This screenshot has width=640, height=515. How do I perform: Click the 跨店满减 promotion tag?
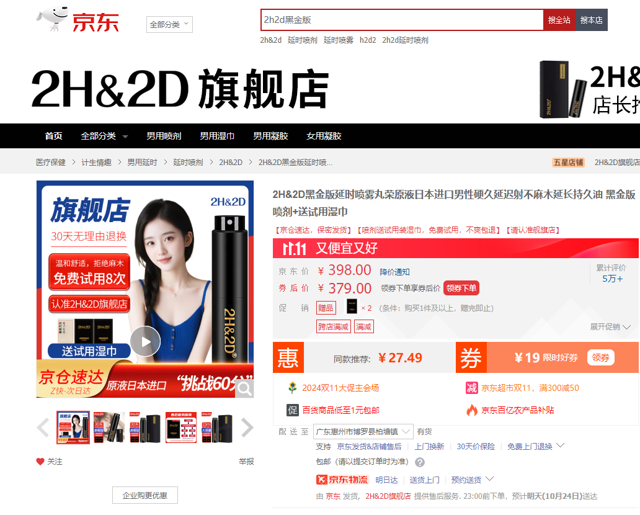(334, 327)
